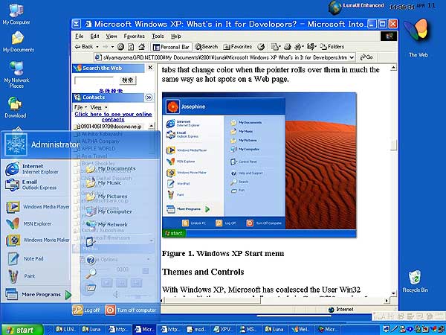Open the File menu in Internet Explorer

tap(80, 36)
